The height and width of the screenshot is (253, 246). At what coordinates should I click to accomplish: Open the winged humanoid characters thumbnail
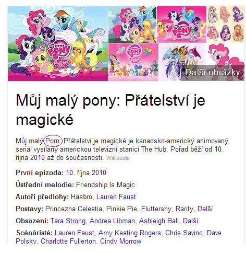[182, 62]
